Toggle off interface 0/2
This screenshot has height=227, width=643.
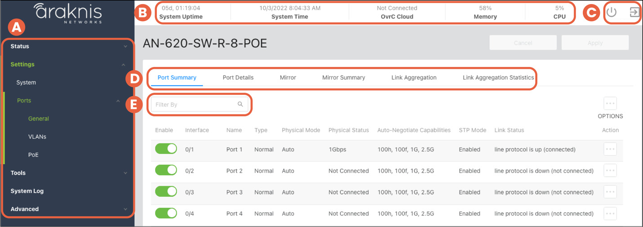[x=166, y=170]
